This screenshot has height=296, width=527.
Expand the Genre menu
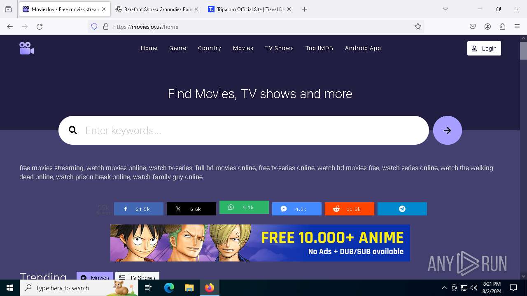click(x=178, y=48)
